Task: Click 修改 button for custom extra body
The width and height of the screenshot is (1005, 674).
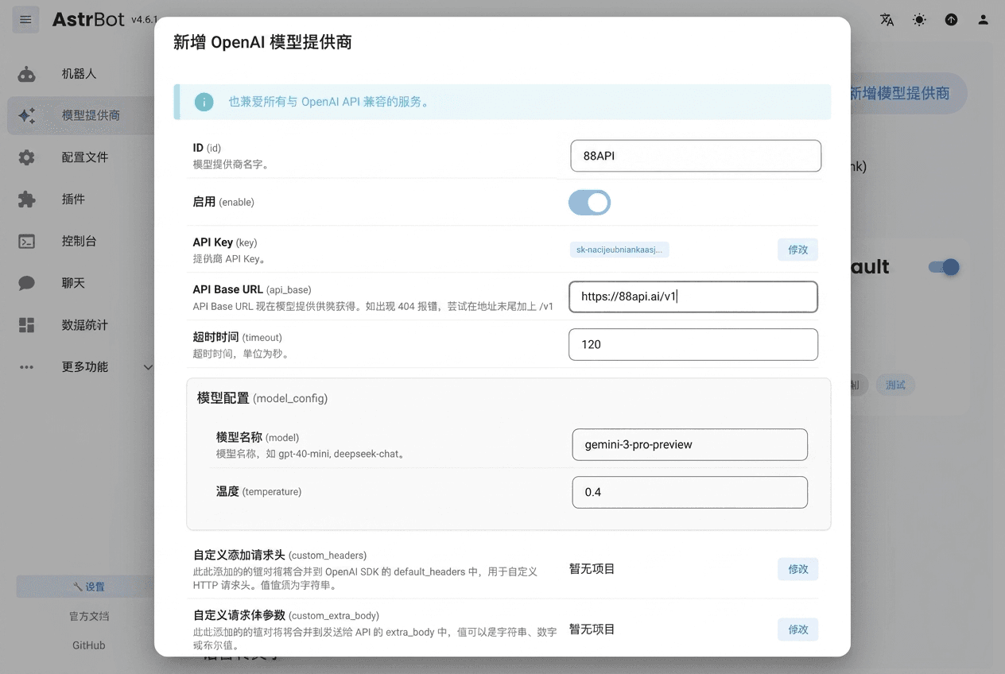Action: pos(797,629)
